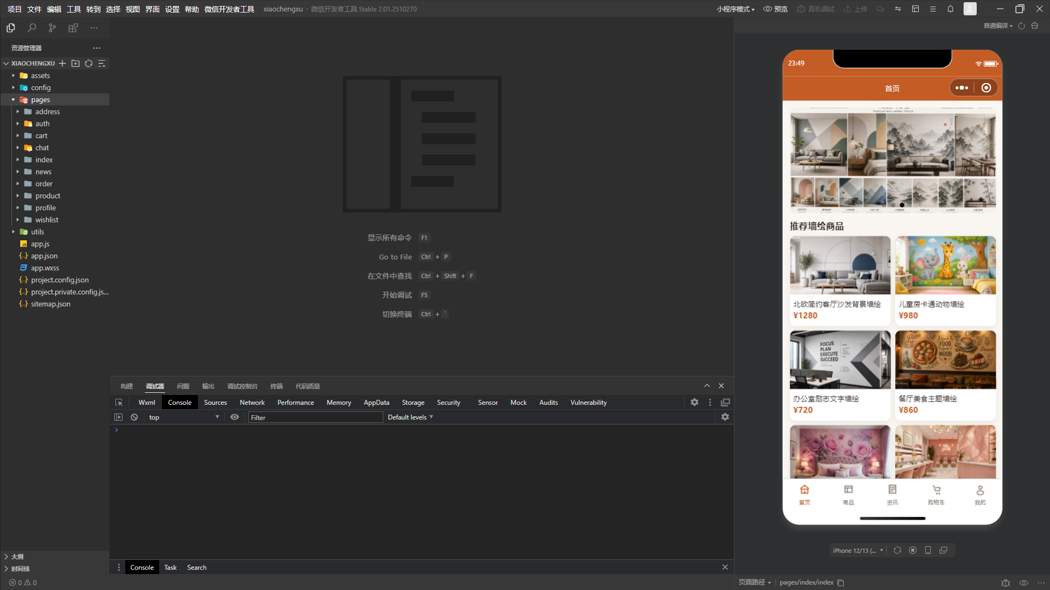
Task: Click the 预览 preview button
Action: [x=775, y=9]
